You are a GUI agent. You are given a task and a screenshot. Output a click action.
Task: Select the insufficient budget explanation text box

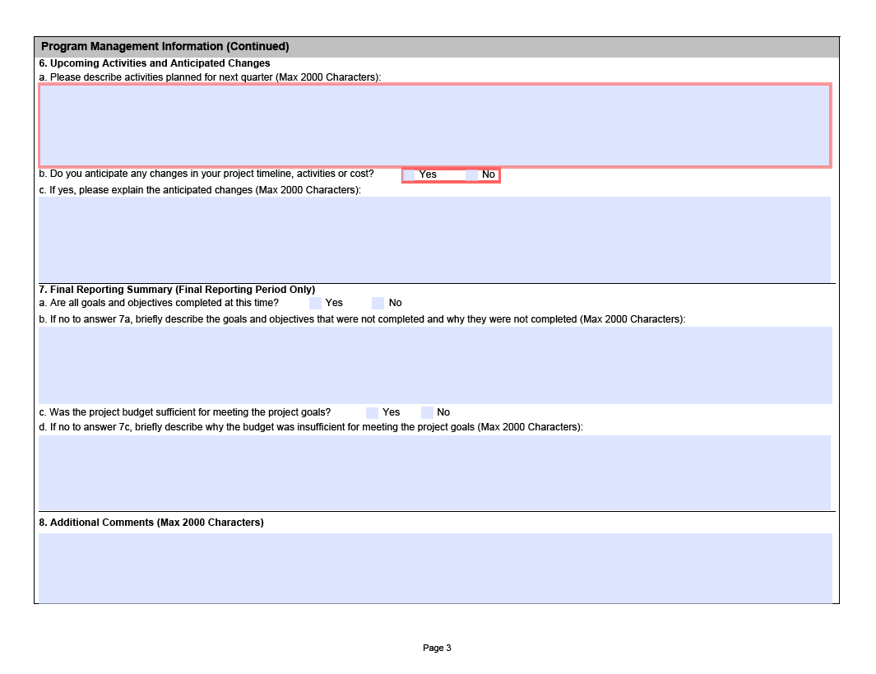click(x=434, y=472)
